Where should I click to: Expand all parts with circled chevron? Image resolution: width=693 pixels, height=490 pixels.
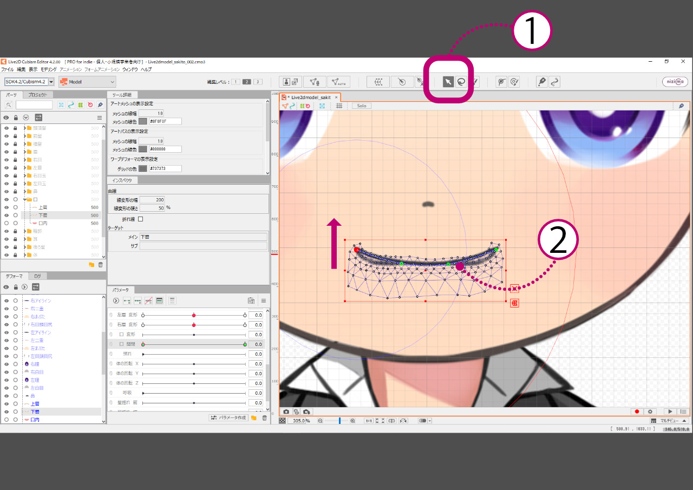25,117
